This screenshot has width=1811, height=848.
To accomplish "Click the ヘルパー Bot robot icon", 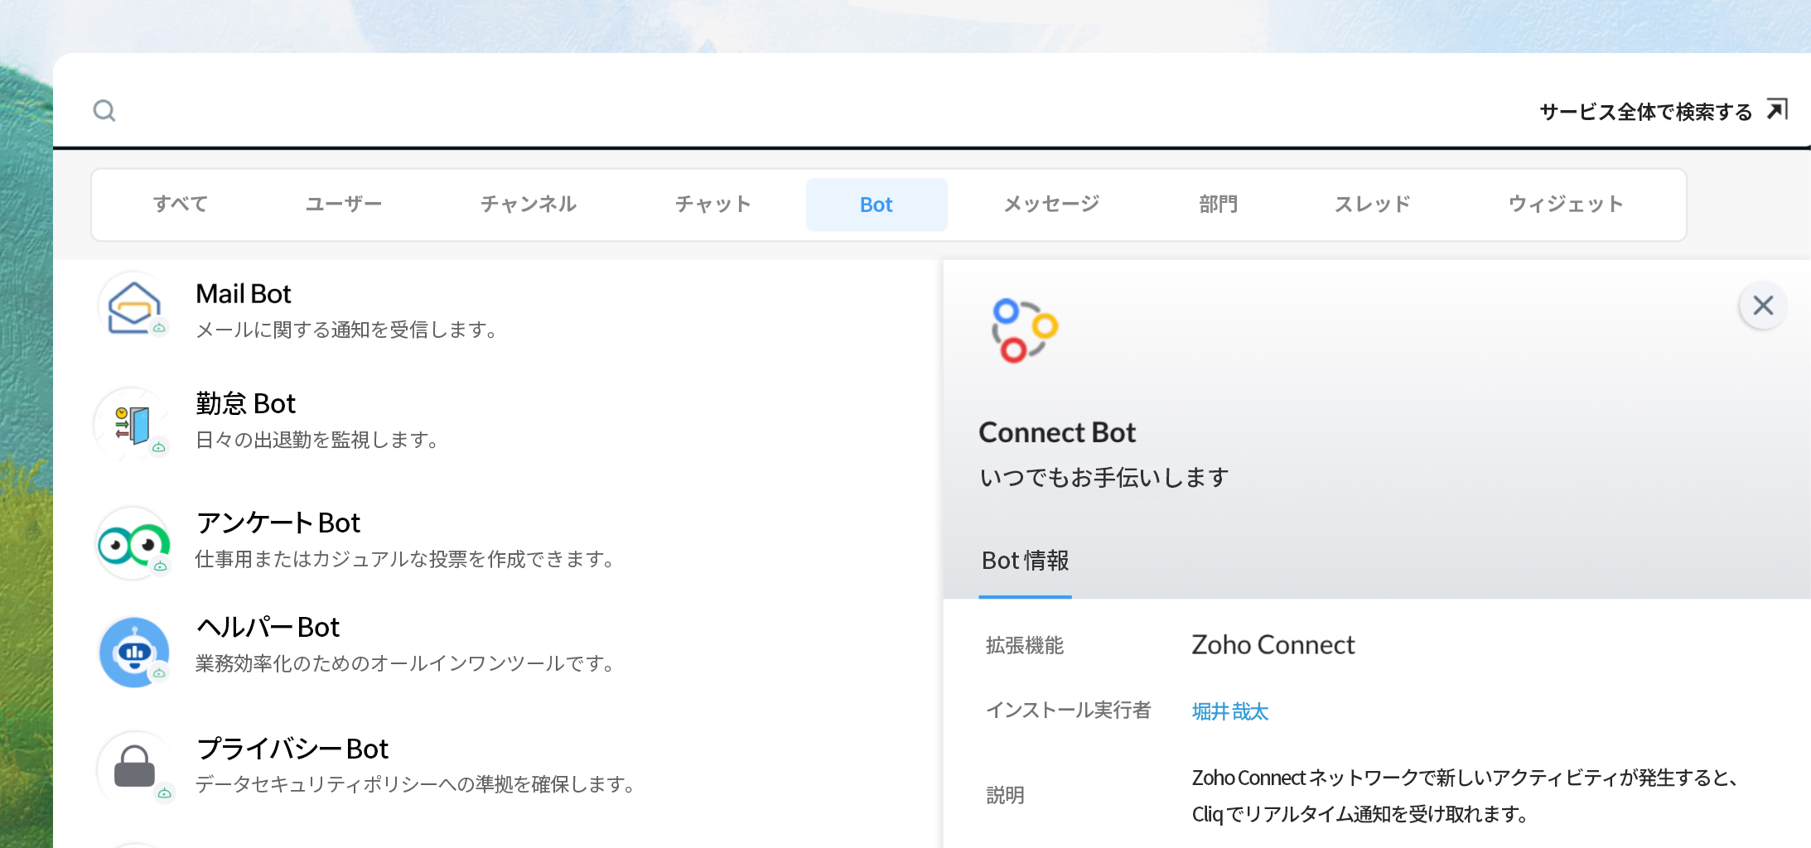I will pyautogui.click(x=132, y=651).
